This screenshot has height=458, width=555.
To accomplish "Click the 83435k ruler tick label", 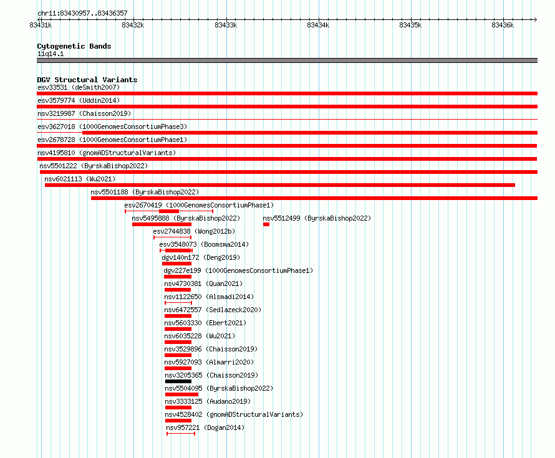I will coord(410,25).
